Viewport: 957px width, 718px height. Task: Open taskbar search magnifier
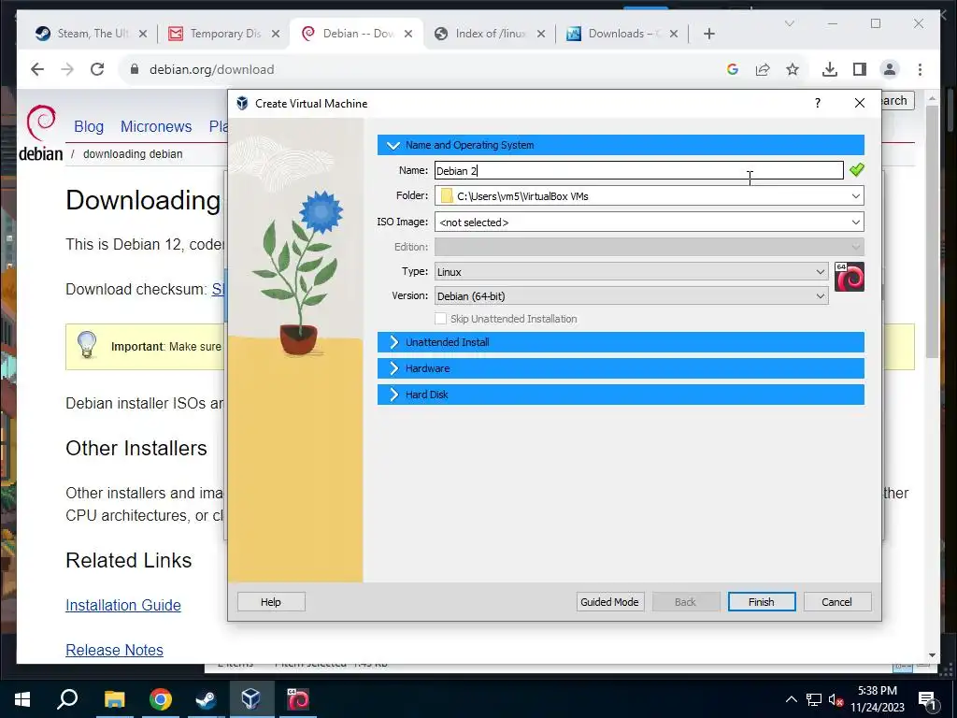[67, 699]
